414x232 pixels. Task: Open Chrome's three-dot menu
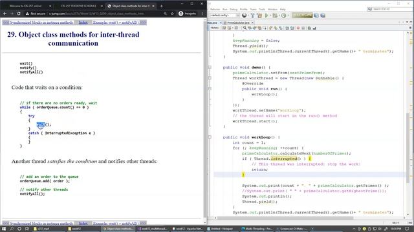point(202,14)
